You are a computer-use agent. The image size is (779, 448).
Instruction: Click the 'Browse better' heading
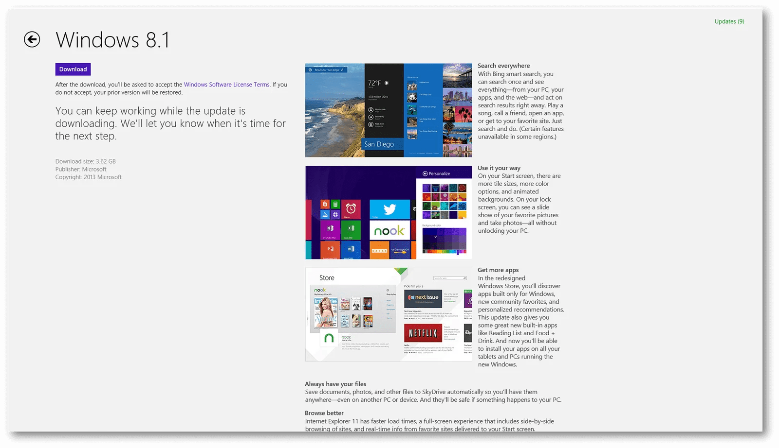(324, 413)
